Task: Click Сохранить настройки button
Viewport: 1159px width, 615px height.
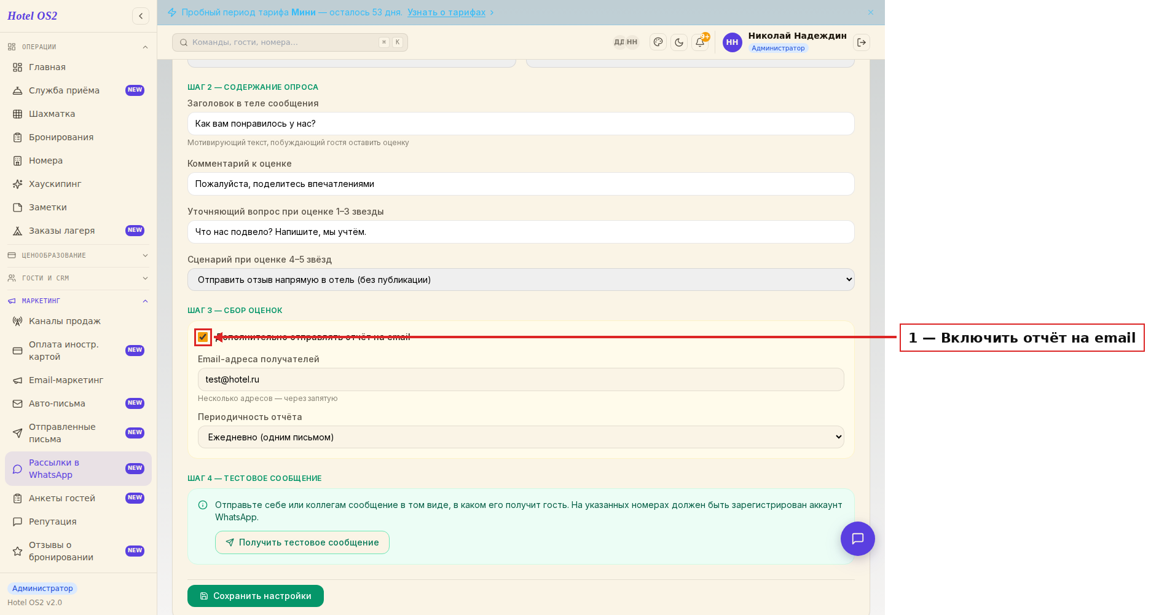Action: 255,596
